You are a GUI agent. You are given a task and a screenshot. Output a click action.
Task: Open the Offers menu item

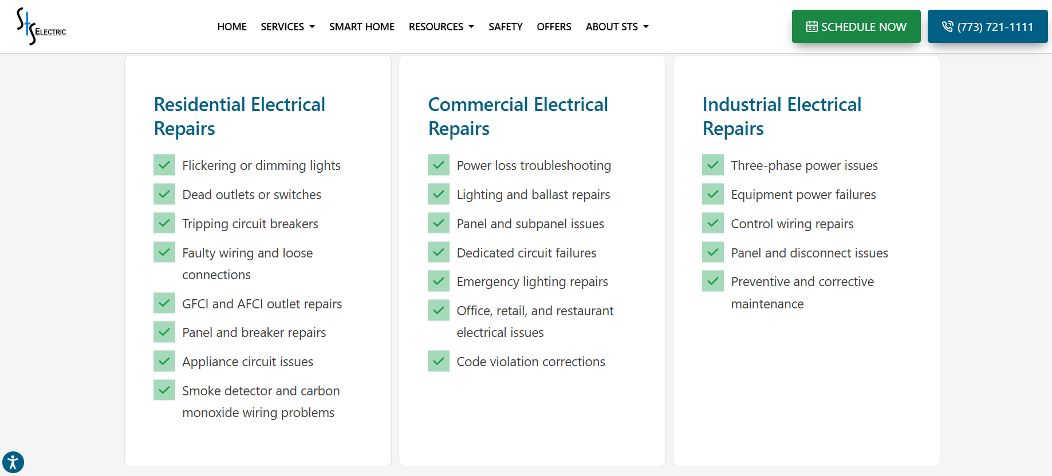(554, 27)
